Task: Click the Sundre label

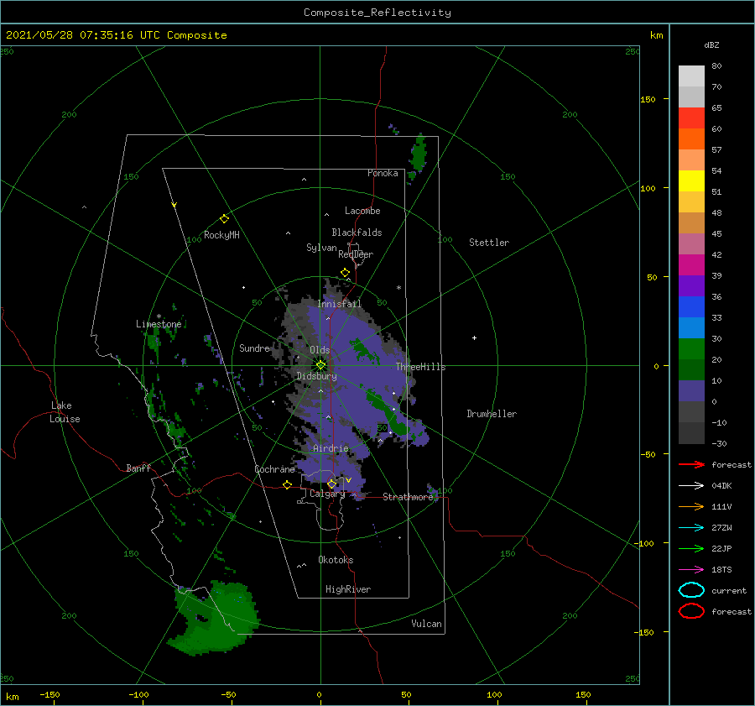Action: click(x=254, y=348)
